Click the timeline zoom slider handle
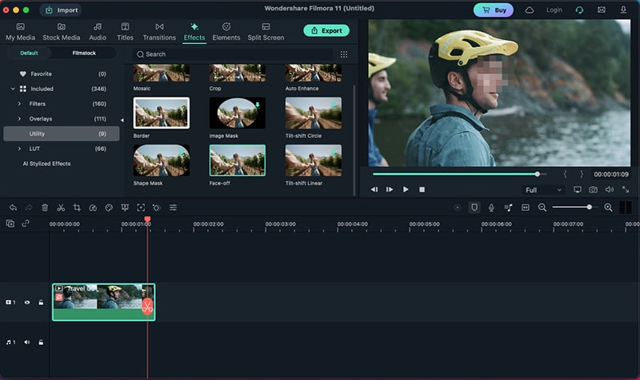This screenshot has height=380, width=640. click(589, 208)
